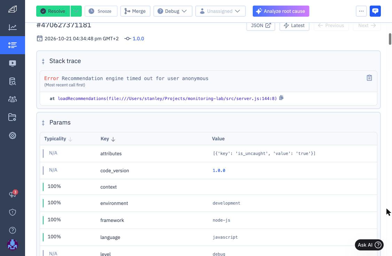The image size is (392, 256).
Task: Jump to the Latest occurrence
Action: (294, 25)
